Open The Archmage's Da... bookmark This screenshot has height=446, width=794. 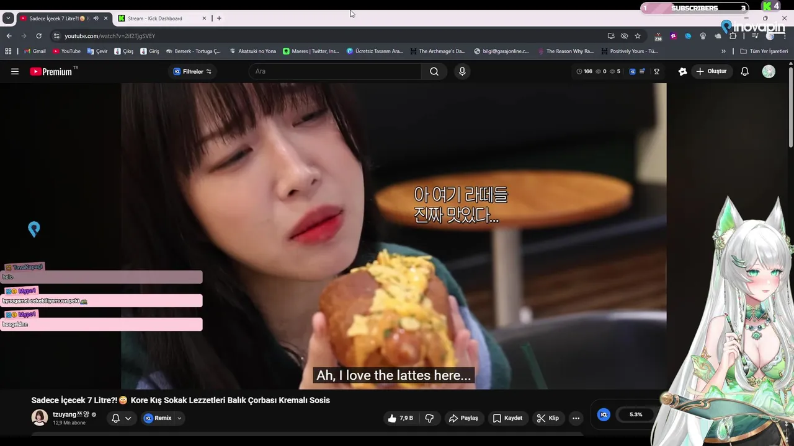click(437, 51)
